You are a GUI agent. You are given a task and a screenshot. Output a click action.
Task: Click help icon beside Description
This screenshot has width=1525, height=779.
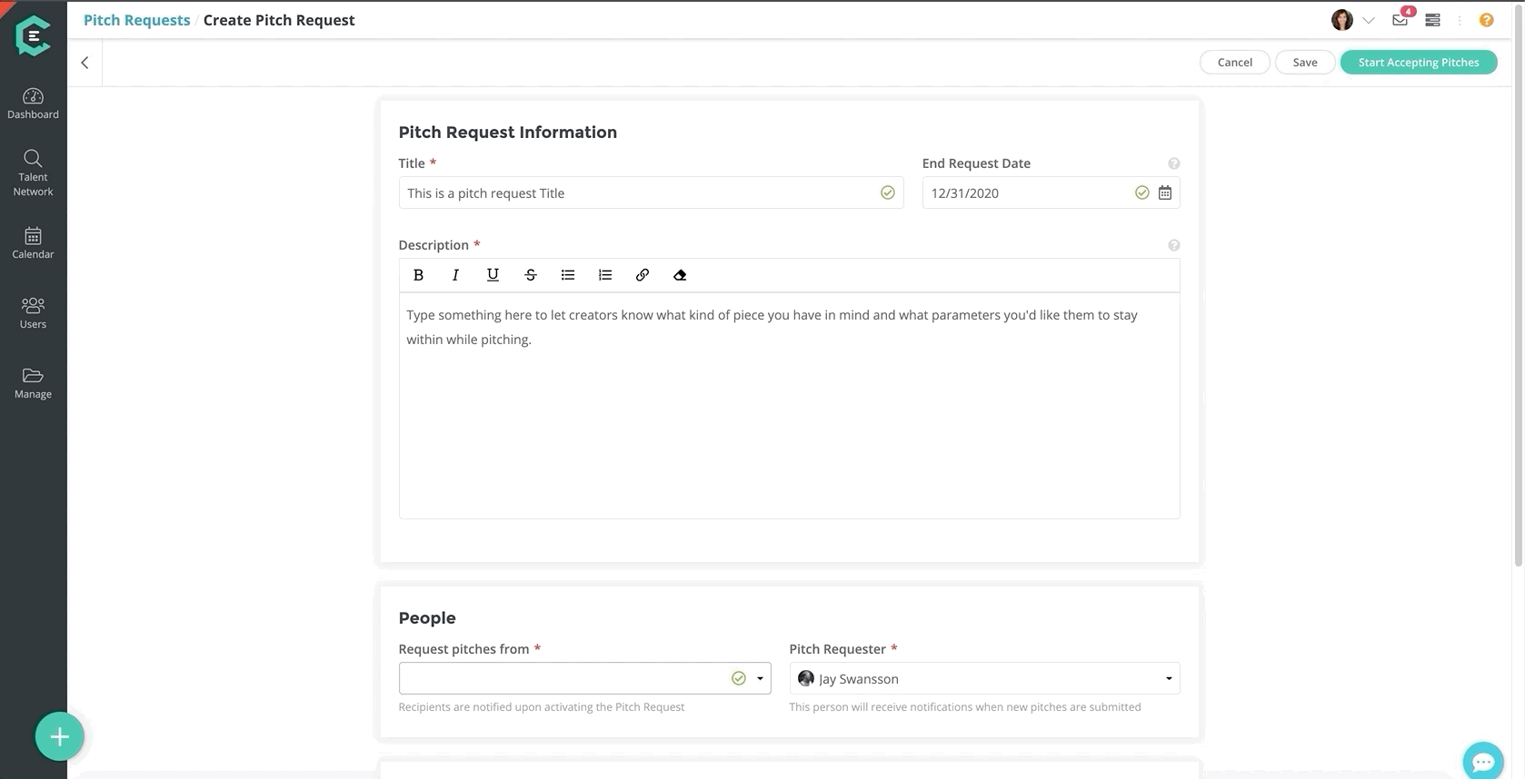click(x=1174, y=245)
